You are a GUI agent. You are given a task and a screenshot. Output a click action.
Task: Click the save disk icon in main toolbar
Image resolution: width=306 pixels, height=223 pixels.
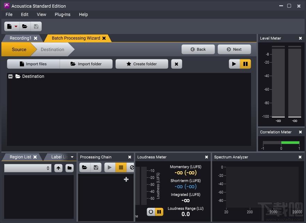36,26
